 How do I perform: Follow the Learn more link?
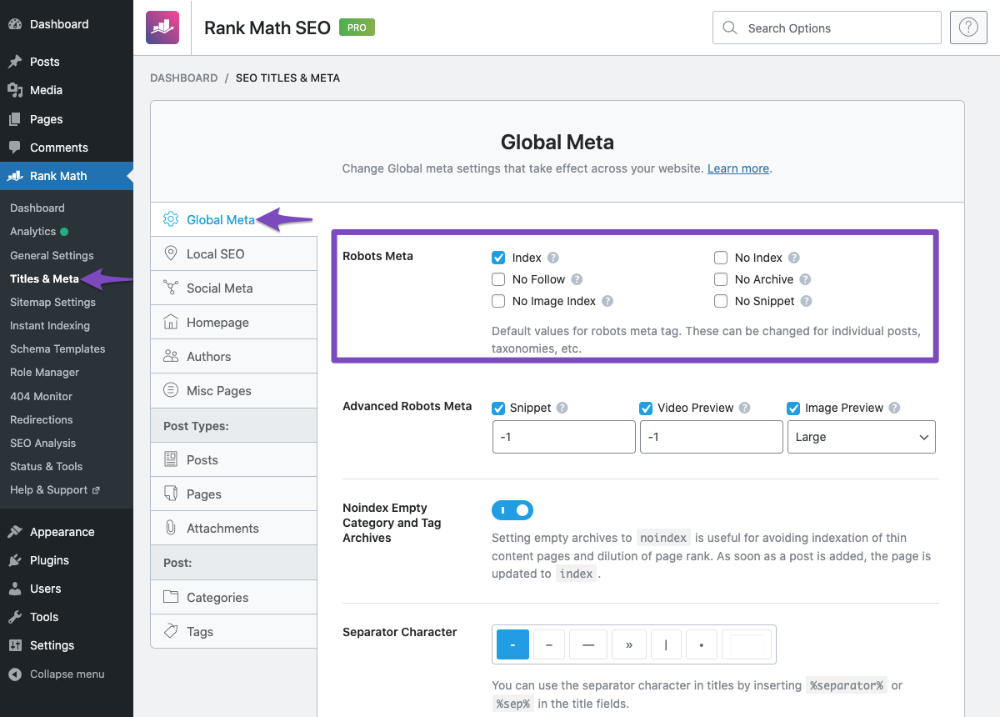737,168
